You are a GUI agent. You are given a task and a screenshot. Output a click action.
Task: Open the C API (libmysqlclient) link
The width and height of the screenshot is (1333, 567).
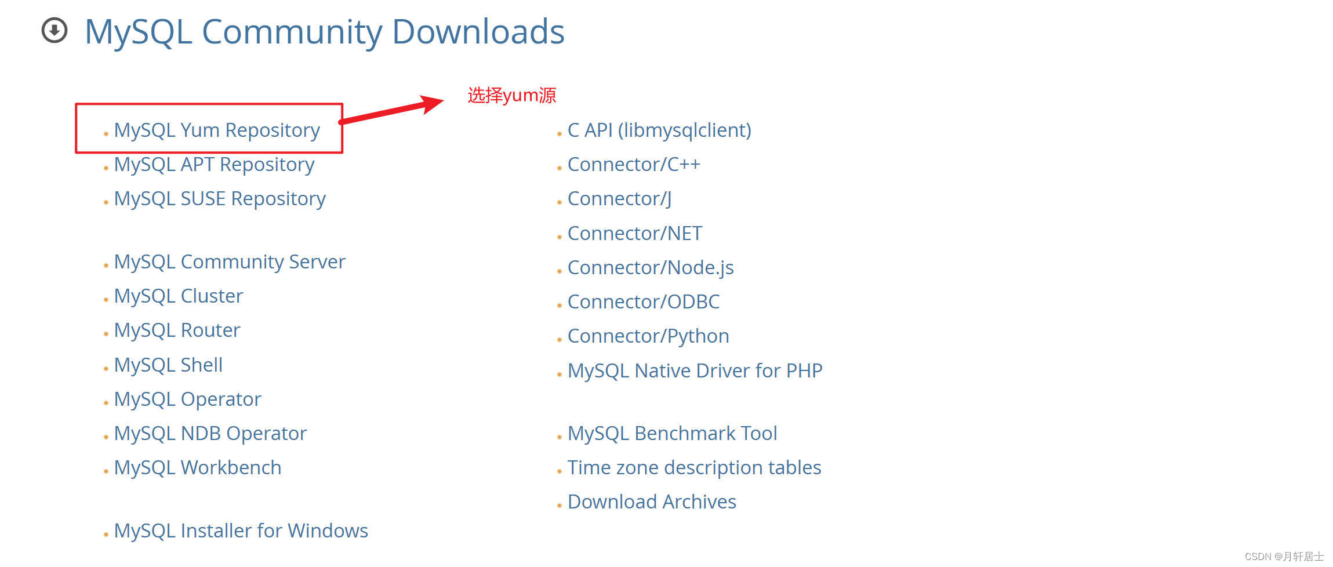(659, 130)
